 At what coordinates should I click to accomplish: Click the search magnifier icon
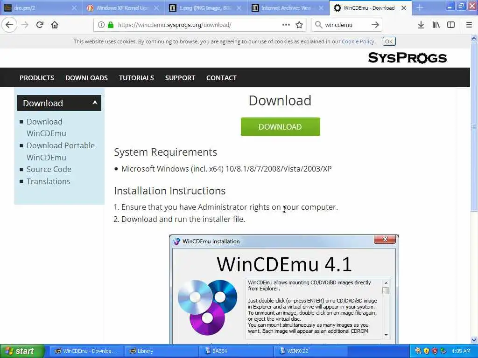coord(318,25)
